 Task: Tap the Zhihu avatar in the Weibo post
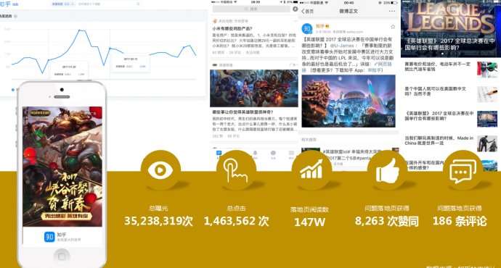(x=307, y=29)
